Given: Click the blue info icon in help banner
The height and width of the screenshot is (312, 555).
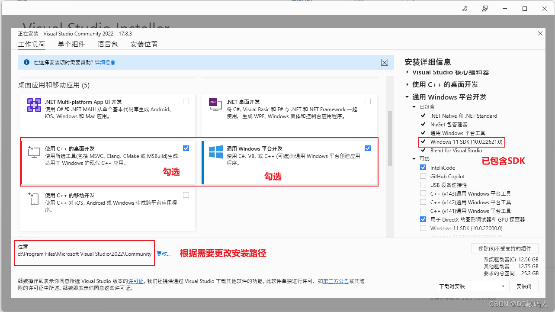Looking at the screenshot, I should (x=26, y=62).
